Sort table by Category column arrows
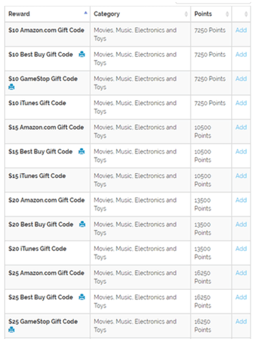 pos(186,14)
